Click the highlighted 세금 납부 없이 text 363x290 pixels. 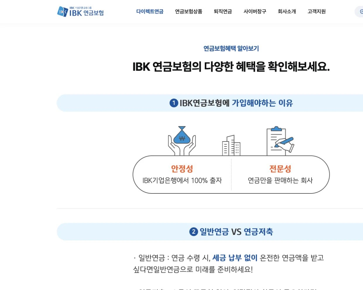coord(235,258)
